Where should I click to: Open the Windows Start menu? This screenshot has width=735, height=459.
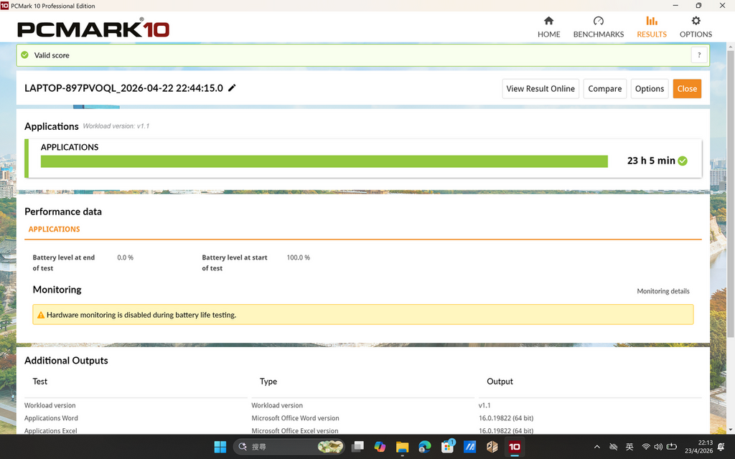pos(220,446)
